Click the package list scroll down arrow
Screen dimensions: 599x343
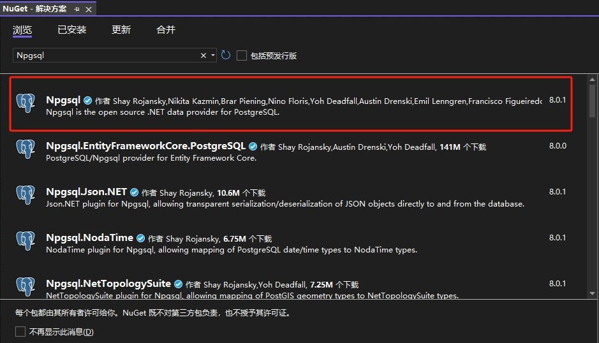point(592,293)
